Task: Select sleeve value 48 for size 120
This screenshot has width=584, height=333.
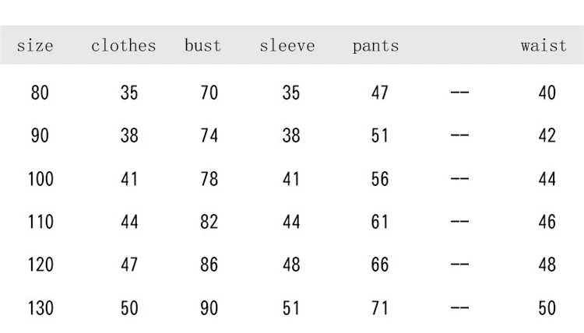Action: (x=291, y=265)
